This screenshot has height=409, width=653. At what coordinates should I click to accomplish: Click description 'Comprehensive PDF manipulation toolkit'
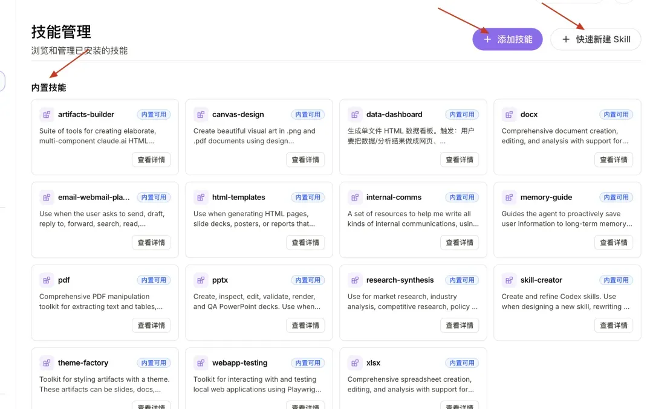(x=101, y=301)
